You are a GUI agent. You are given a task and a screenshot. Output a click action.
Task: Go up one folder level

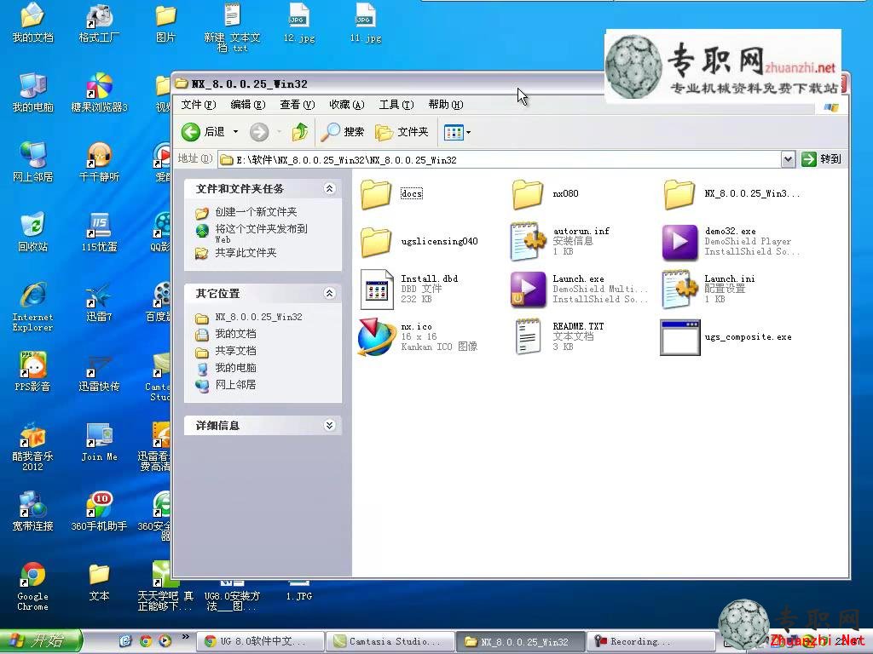pyautogui.click(x=300, y=132)
